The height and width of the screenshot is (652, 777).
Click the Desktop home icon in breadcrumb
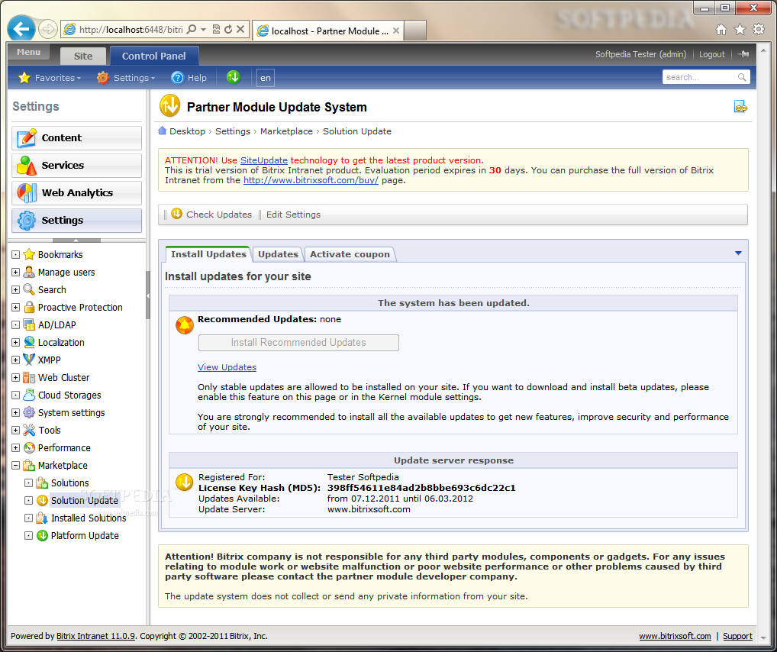click(x=162, y=131)
